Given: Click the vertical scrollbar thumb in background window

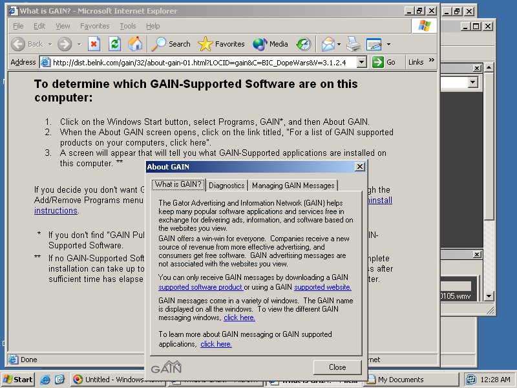Looking at the screenshot, I should tap(489, 147).
